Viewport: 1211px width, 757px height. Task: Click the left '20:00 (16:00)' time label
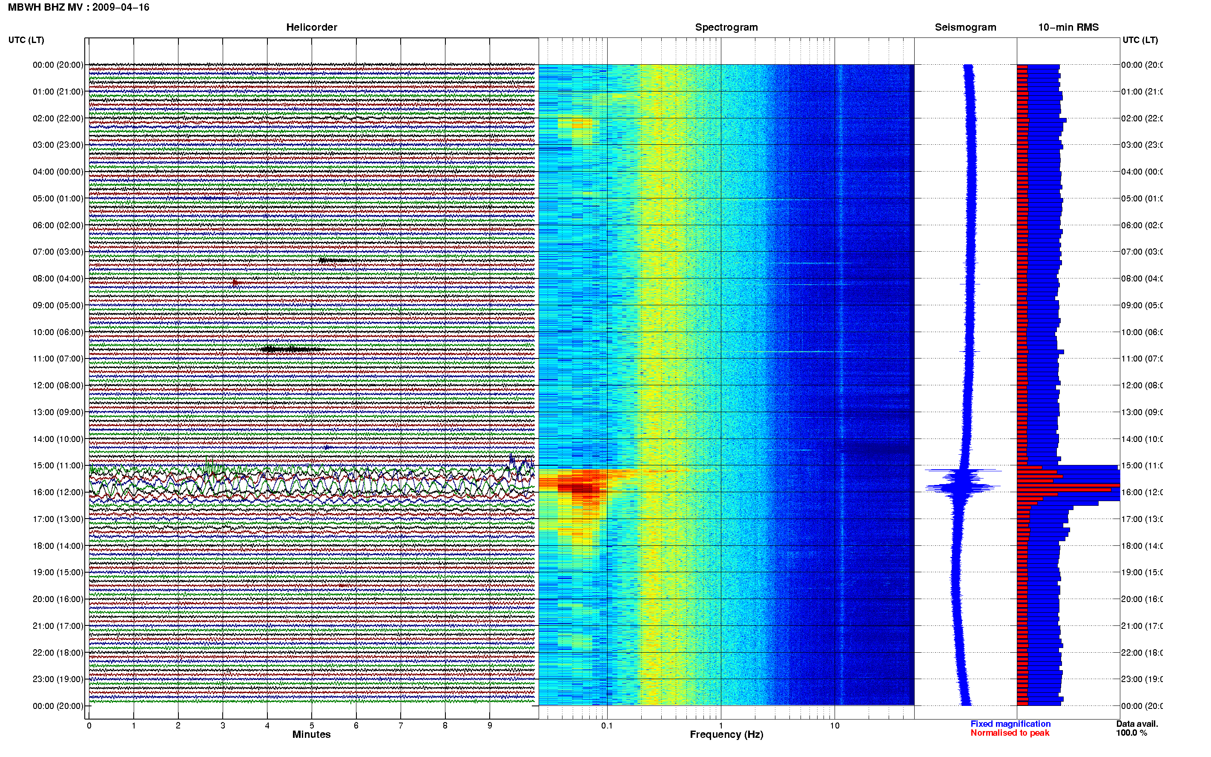(58, 599)
